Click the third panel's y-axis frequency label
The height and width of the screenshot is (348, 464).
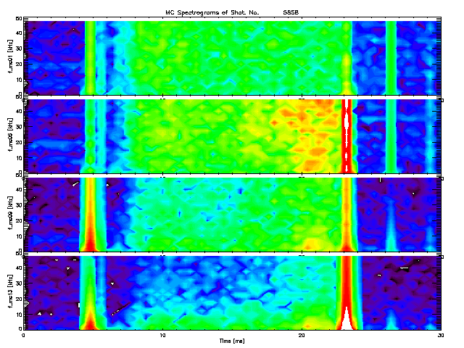(x=9, y=214)
